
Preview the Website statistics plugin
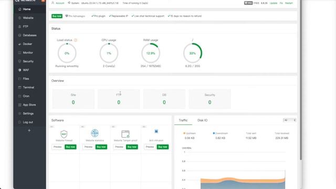coord(88,147)
